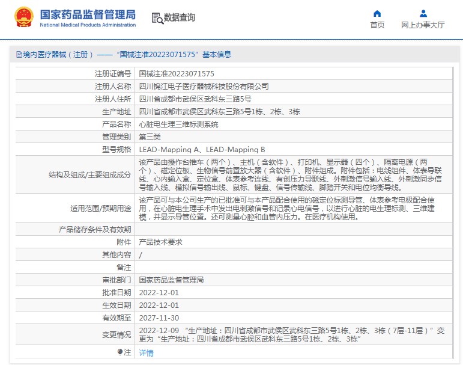The image size is (463, 365).
Task: Click National Medical Products Administration English subtitle
Action: point(88,25)
